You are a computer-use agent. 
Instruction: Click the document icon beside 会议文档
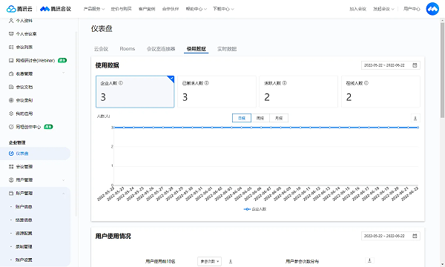[x=11, y=87]
